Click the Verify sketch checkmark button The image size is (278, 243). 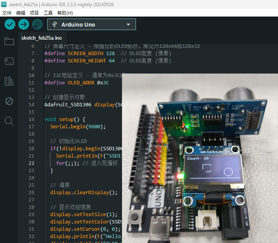pos(10,24)
